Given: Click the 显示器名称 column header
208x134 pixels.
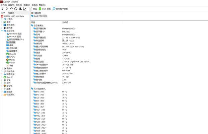Looking at the screenshot, I should click(x=36, y=13).
